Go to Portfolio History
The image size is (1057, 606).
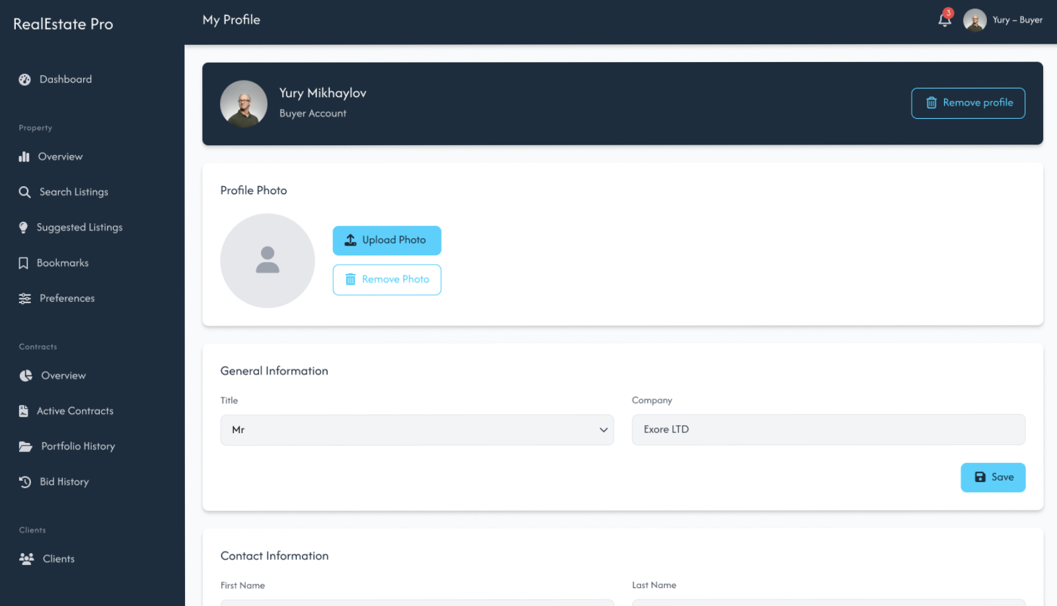[x=78, y=446]
